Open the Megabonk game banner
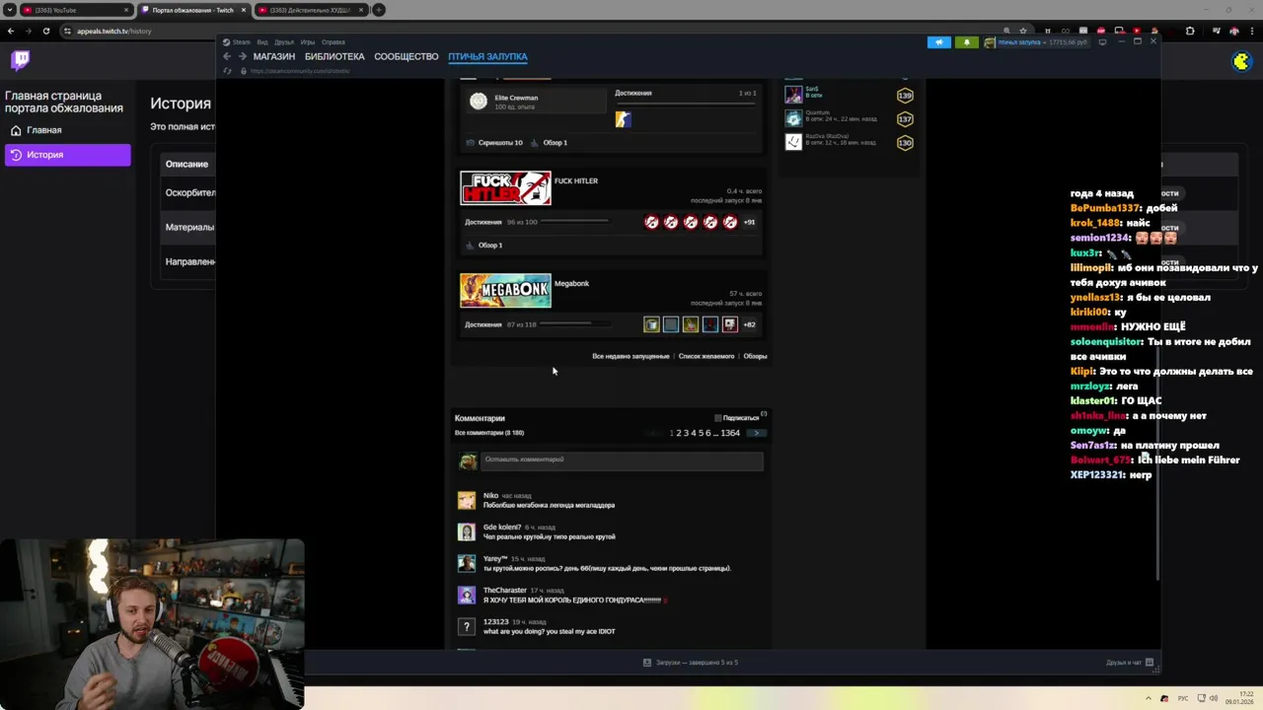The height and width of the screenshot is (710, 1263). pos(505,291)
